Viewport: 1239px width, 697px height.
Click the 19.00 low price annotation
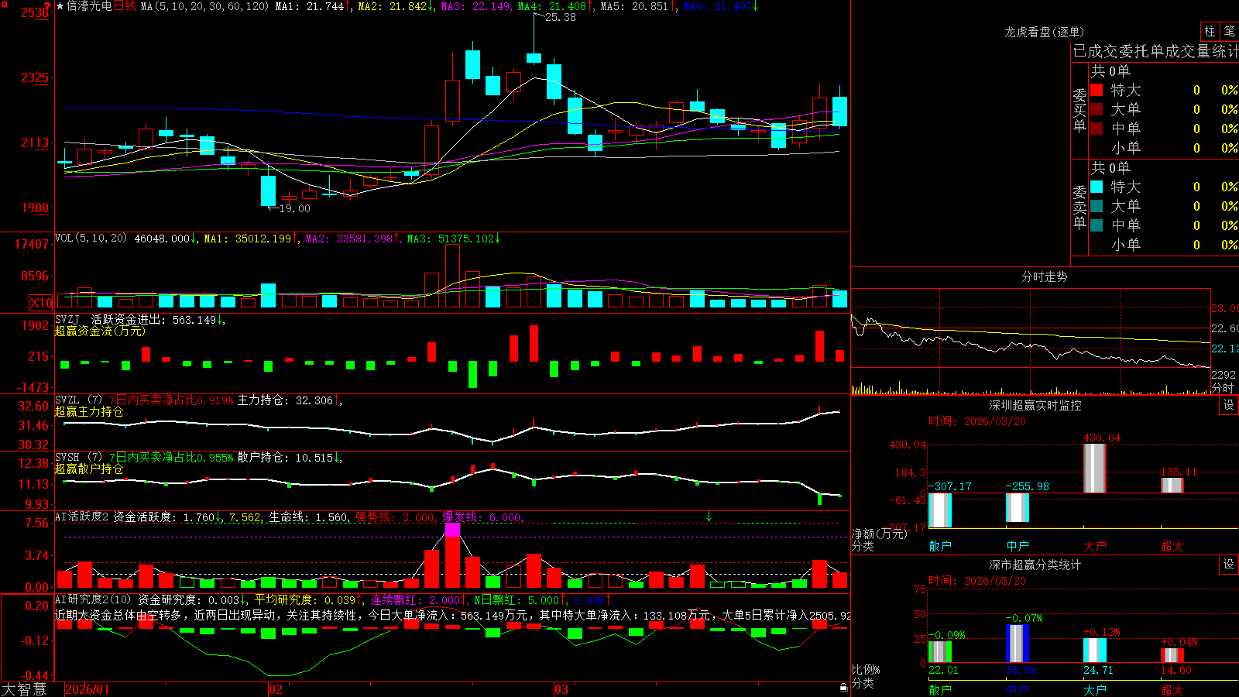(294, 208)
